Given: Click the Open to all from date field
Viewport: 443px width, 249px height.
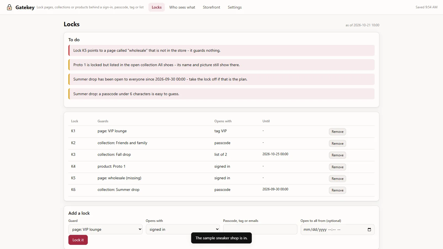Looking at the screenshot, I should click(x=338, y=229).
